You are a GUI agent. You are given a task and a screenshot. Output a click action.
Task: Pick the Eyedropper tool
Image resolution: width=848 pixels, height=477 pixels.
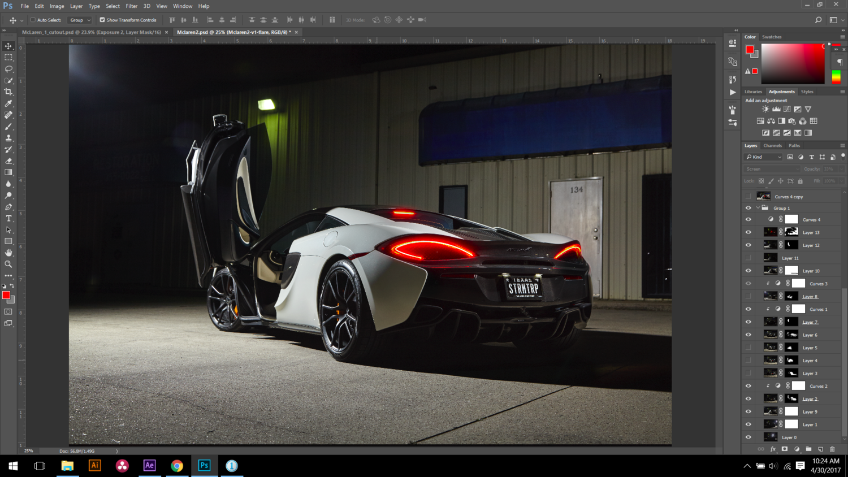coord(8,103)
